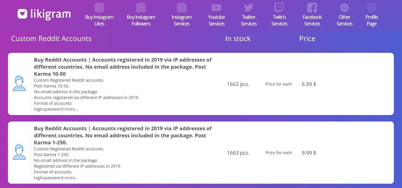The height and width of the screenshot is (188, 402).
Task: Expand "more..." in Karma 10-50 listing
Action: click(x=71, y=109)
